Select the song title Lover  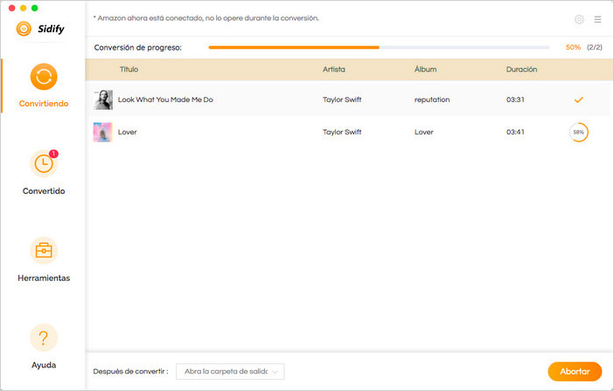(128, 132)
